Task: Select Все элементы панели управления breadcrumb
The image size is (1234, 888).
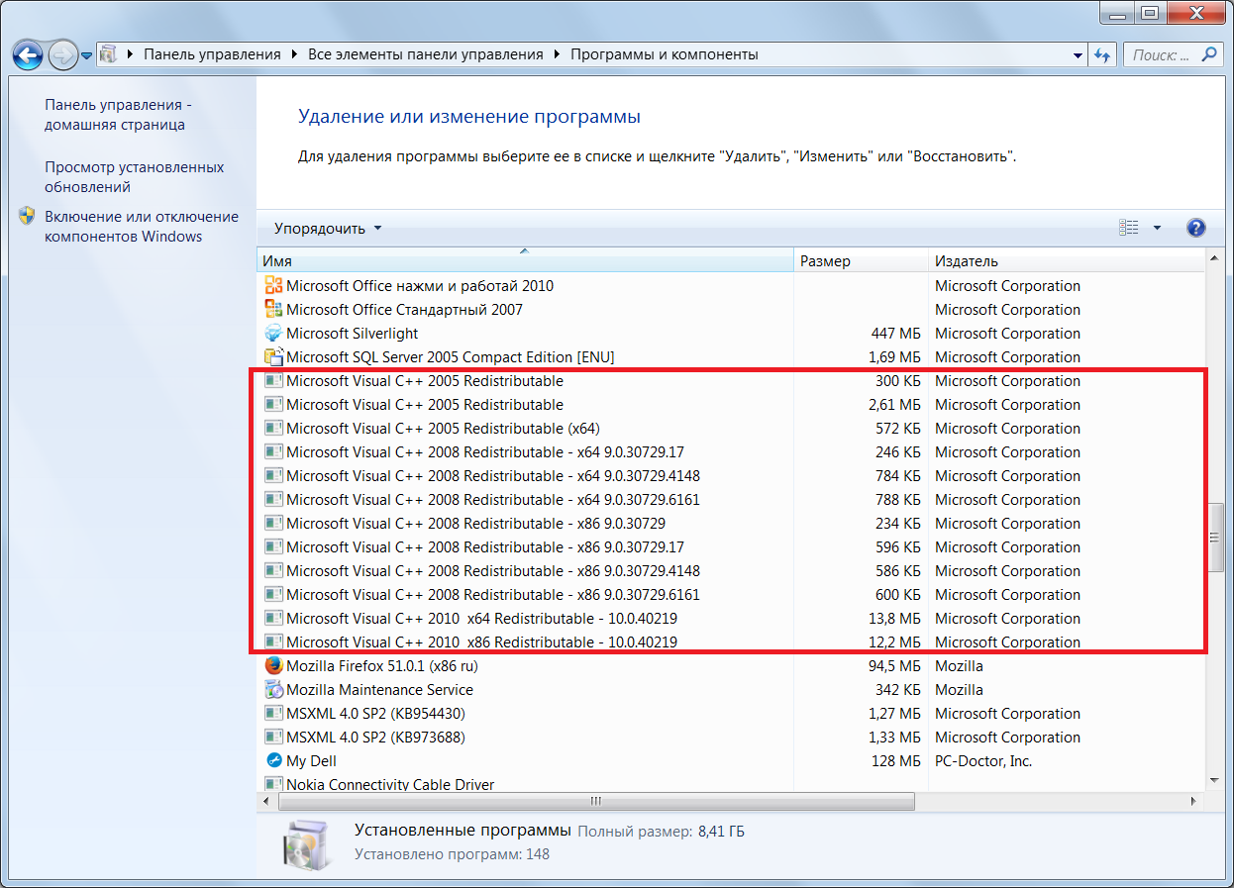Action: tap(426, 54)
